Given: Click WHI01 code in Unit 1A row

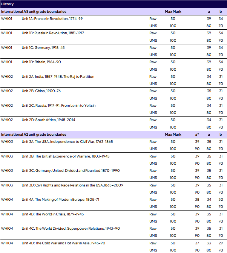Looking at the screenshot, I should point(7,19).
